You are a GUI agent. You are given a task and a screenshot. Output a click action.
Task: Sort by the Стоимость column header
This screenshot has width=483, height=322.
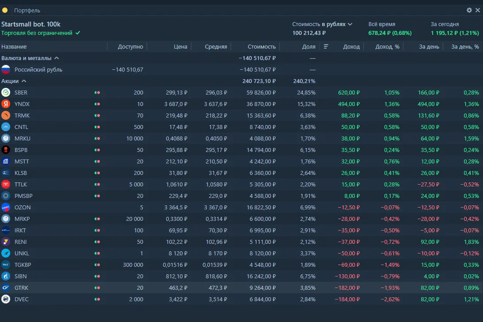point(262,46)
